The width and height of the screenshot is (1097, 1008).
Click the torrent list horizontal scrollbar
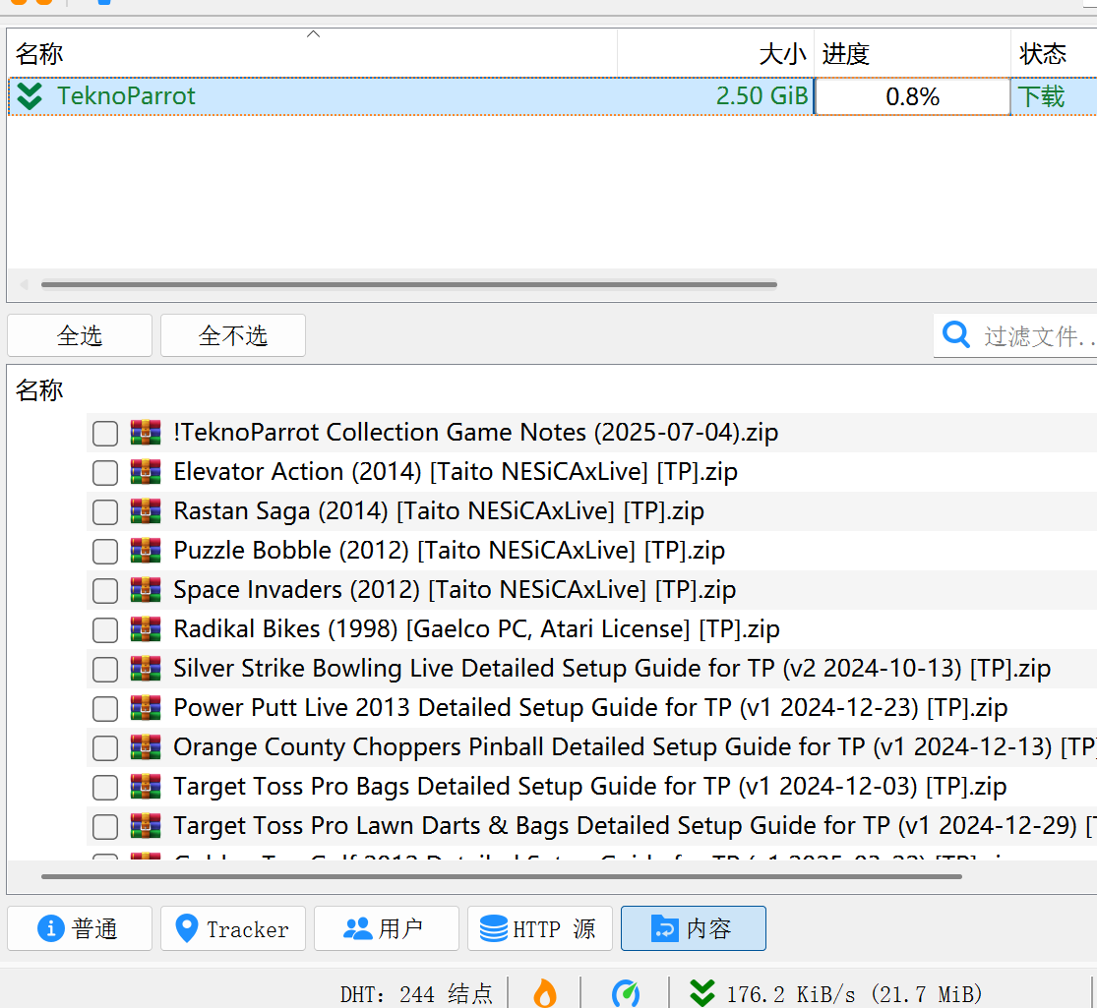pyautogui.click(x=409, y=285)
